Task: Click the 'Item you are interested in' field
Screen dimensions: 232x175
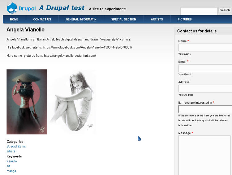Action: pyautogui.click(x=205, y=109)
